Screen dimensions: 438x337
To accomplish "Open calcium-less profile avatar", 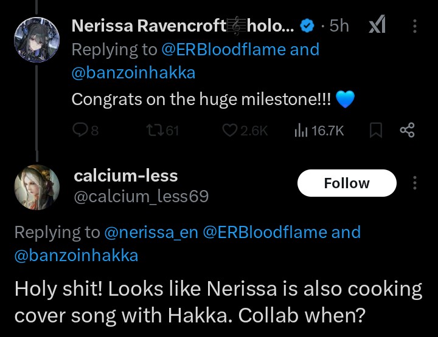I will tap(37, 187).
